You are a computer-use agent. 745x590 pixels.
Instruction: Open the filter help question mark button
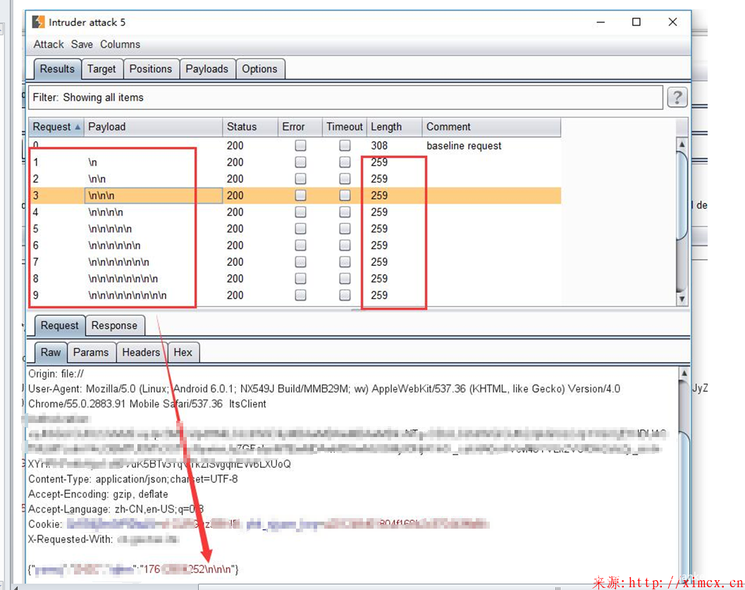(677, 97)
